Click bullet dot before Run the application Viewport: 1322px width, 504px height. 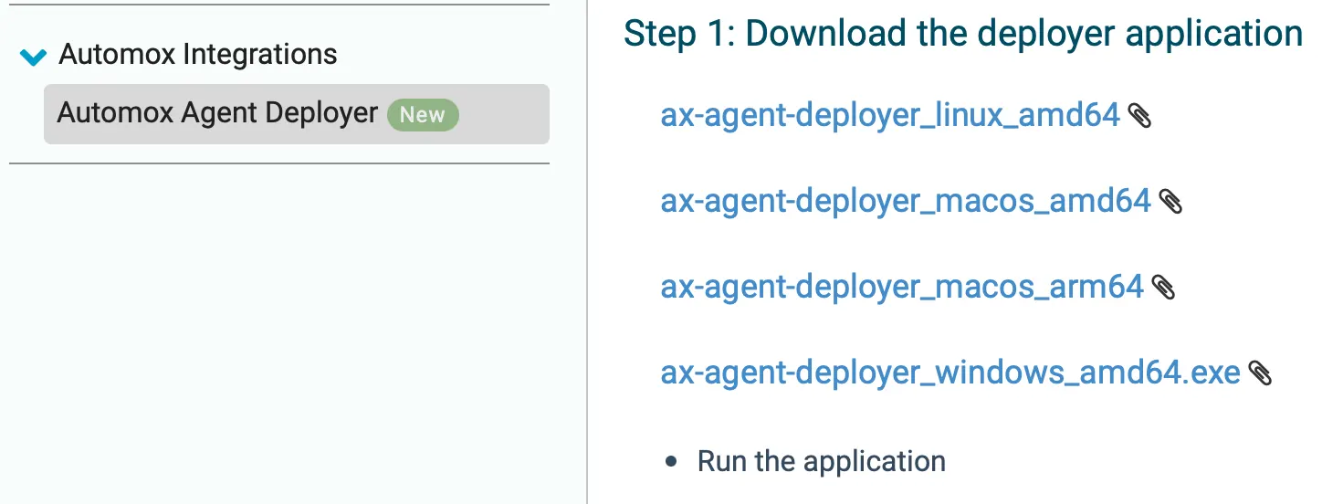[x=672, y=462]
